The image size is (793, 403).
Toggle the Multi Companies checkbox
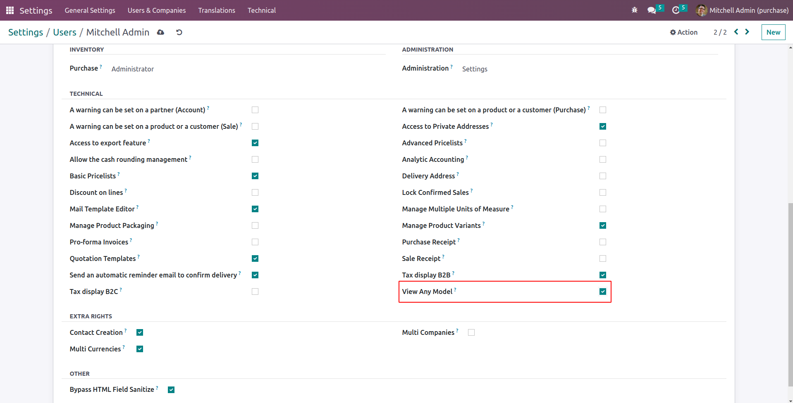471,332
